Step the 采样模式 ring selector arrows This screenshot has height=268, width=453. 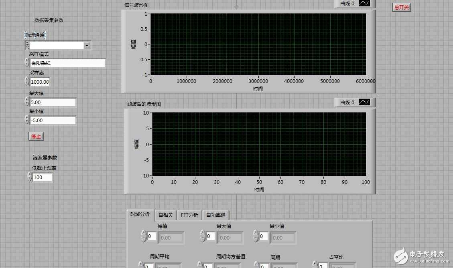27,62
